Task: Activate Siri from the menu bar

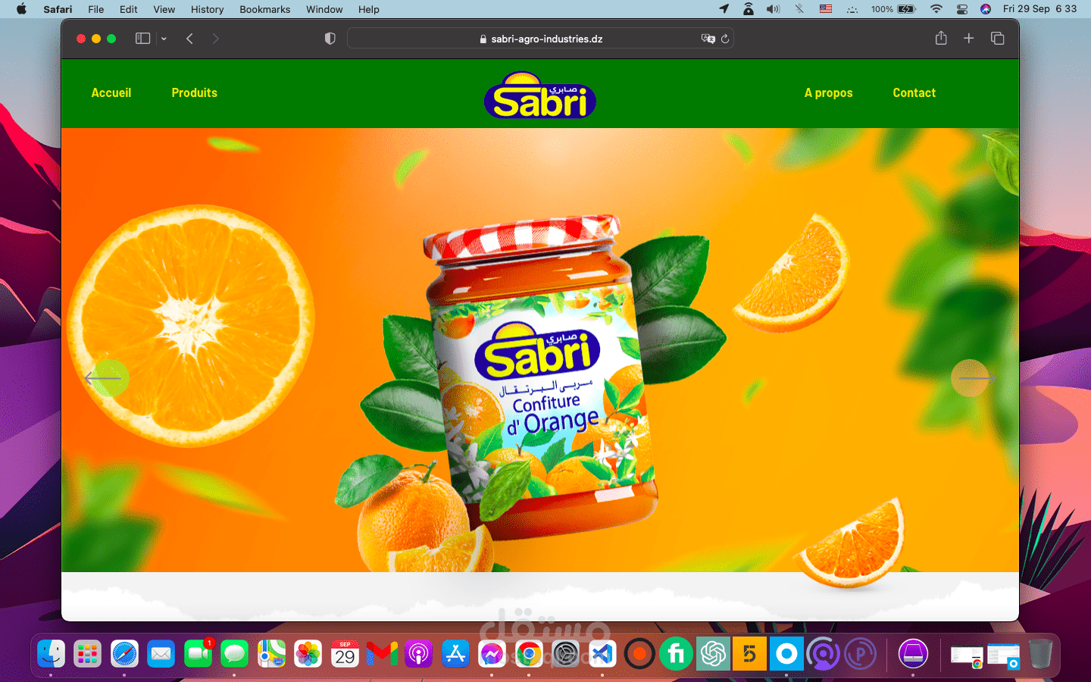Action: click(986, 9)
